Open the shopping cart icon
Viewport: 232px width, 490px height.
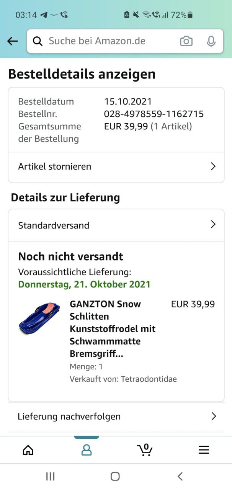coord(145,449)
